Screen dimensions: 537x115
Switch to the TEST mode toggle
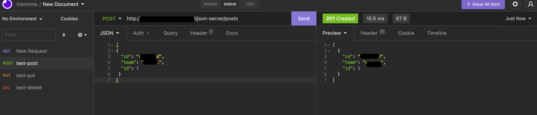(249, 4)
